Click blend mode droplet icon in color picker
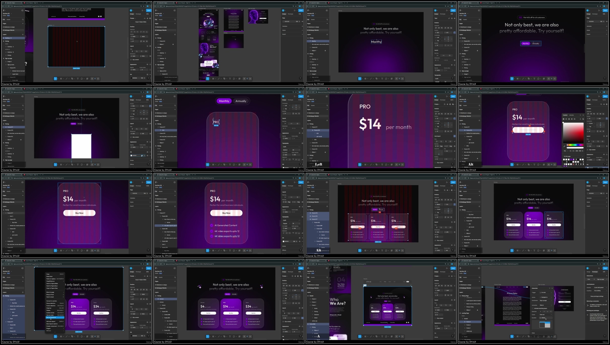610x345 pixels. tap(580, 119)
